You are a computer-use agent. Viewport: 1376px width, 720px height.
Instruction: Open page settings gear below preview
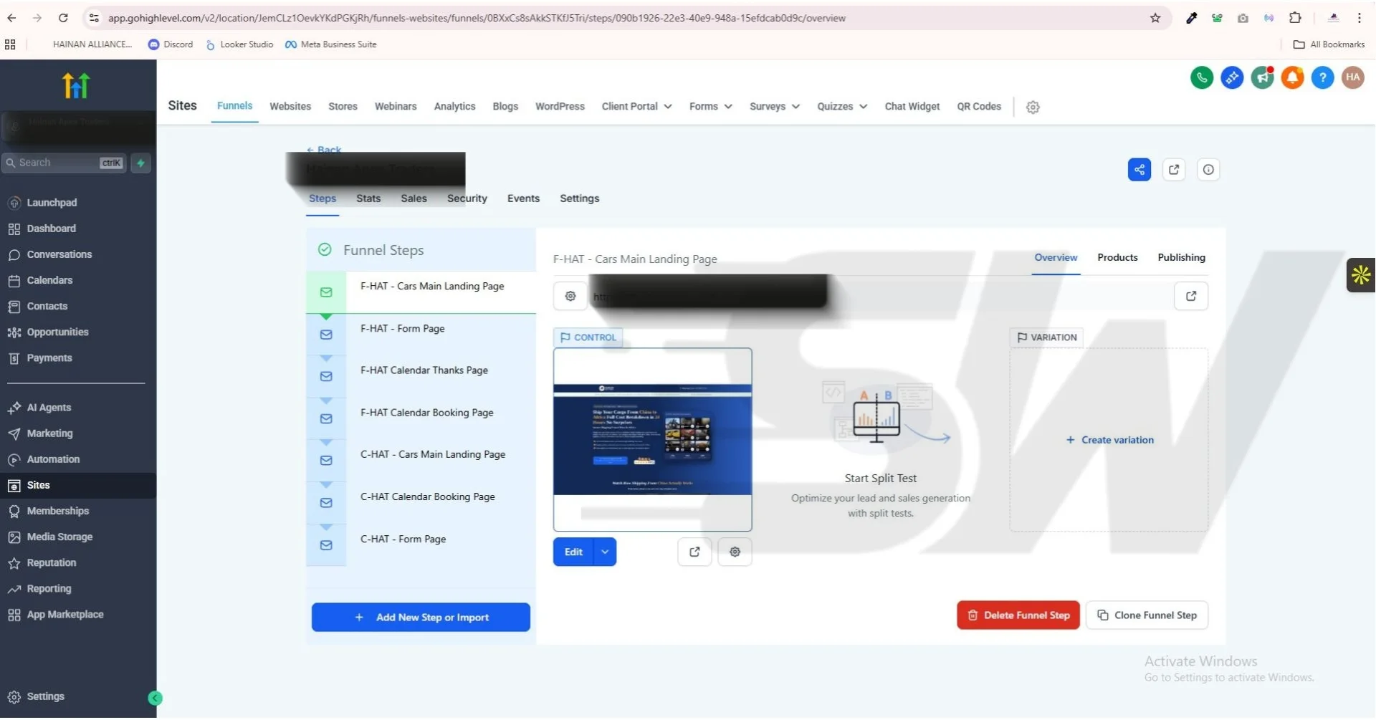tap(735, 552)
